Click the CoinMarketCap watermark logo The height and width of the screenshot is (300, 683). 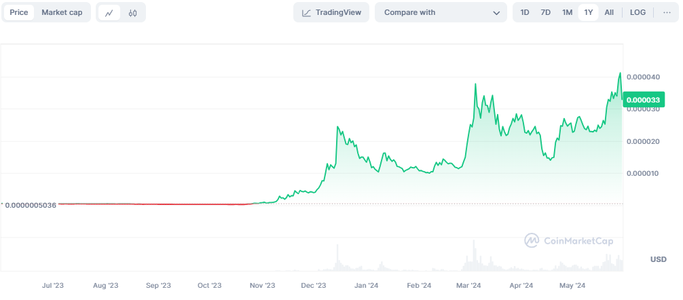tap(568, 240)
